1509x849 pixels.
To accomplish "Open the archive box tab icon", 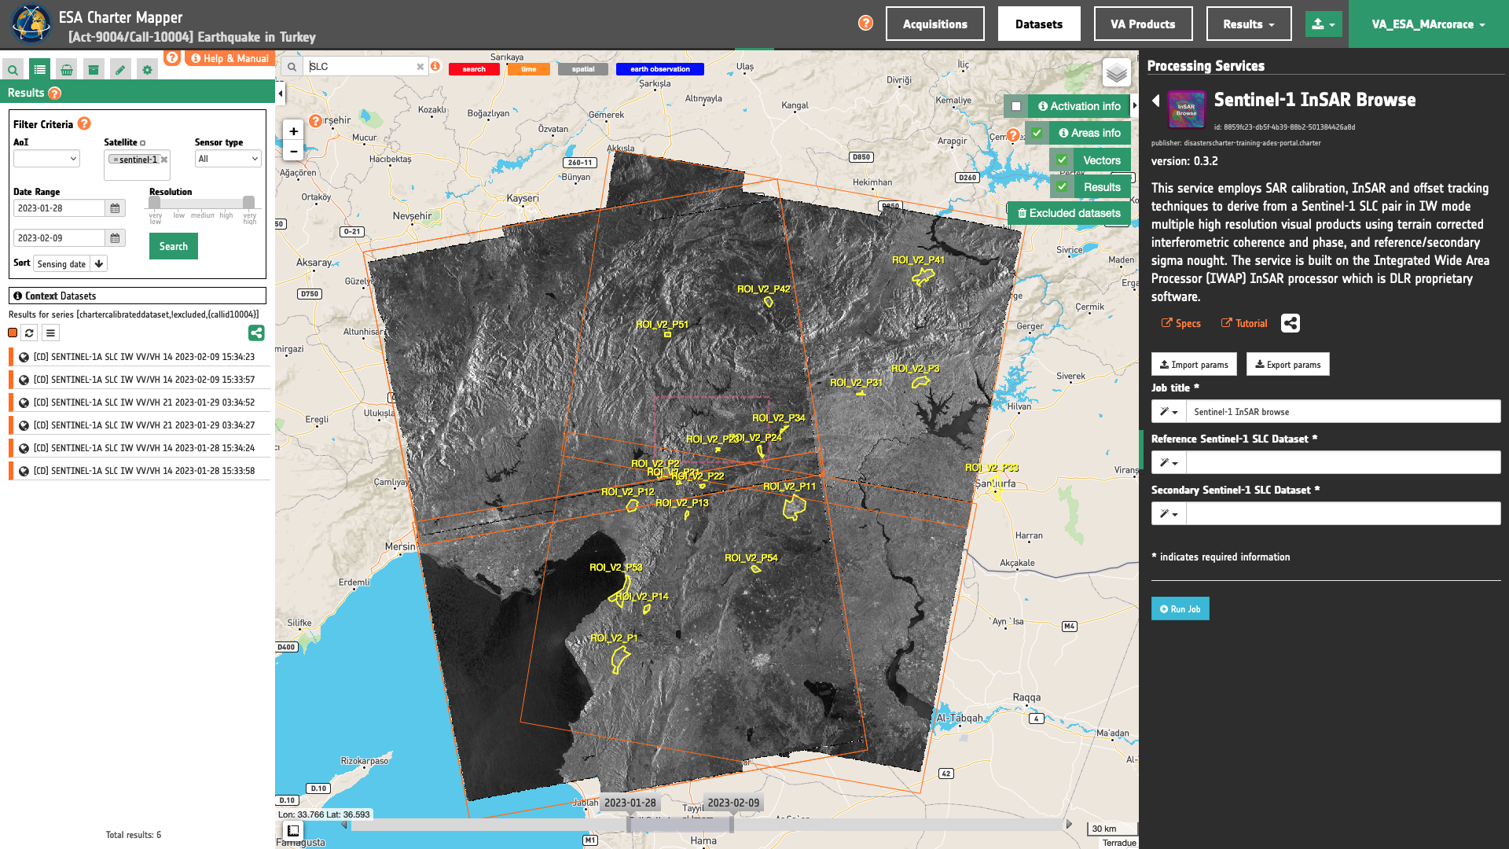I will (x=94, y=70).
